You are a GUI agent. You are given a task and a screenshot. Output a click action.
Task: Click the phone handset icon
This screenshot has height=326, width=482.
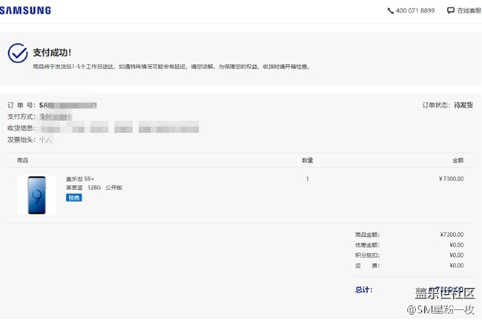pos(390,11)
